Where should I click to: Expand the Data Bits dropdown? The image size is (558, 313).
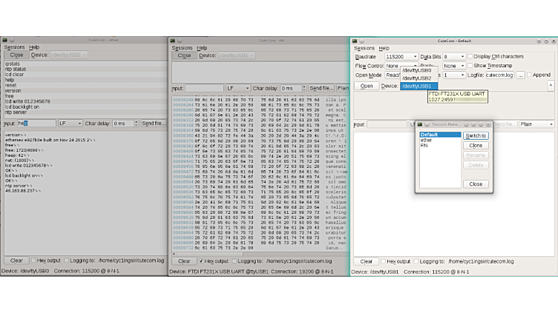453,56
